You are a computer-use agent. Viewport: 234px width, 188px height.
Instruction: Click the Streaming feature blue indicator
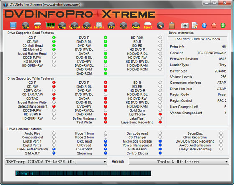pos(106,153)
